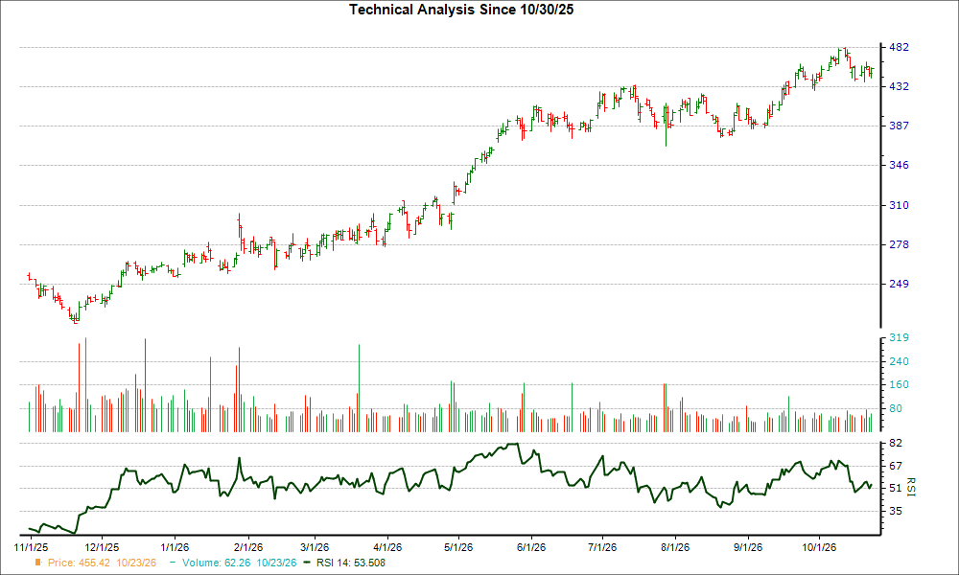This screenshot has width=959, height=575.
Task: Click the vertical RSI axis title
Action: click(x=911, y=487)
